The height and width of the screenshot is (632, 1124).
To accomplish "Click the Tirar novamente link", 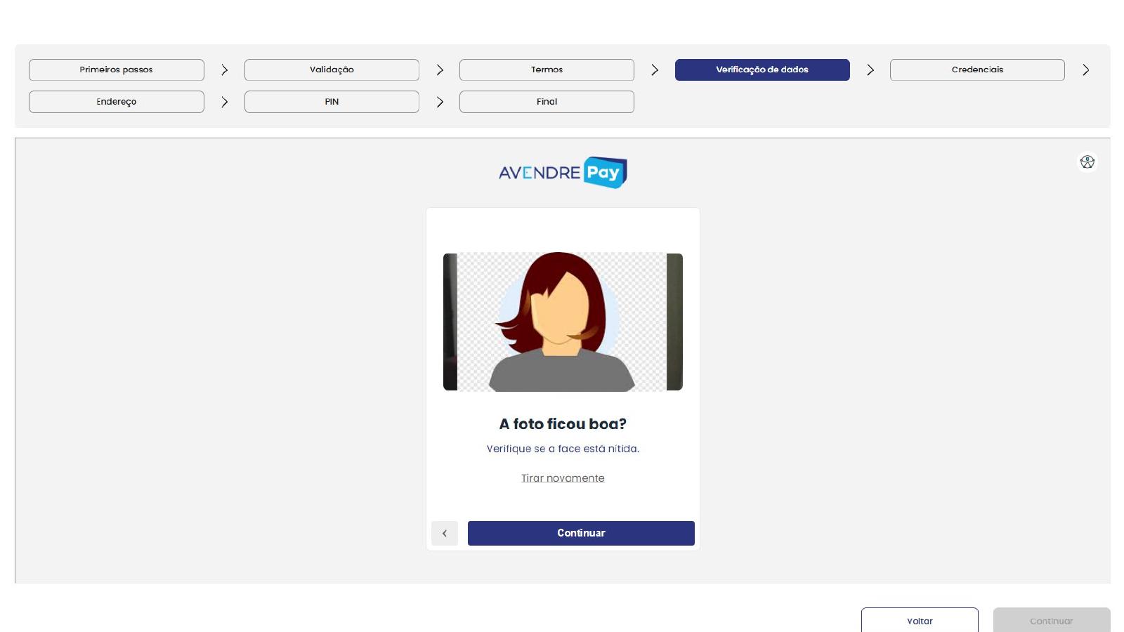I will [x=563, y=478].
